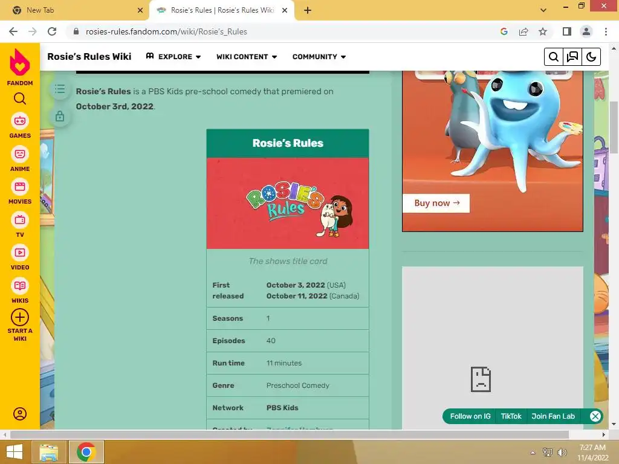Click the 'Preschool Comedy' genre value

[297, 385]
